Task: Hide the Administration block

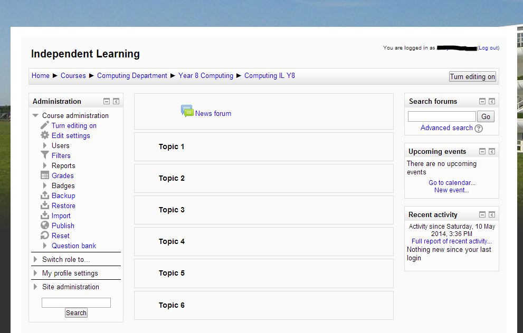Action: pos(107,101)
